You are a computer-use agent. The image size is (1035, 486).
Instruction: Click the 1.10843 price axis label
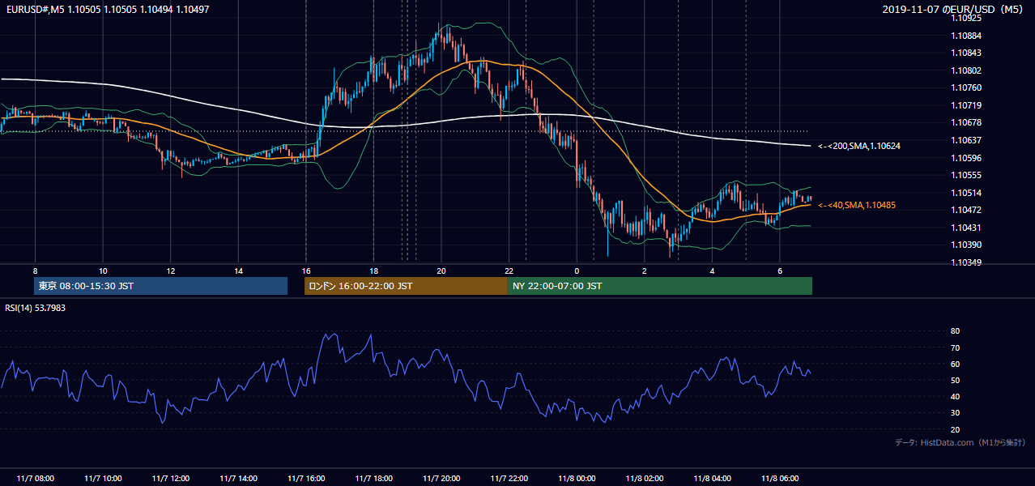tap(966, 53)
